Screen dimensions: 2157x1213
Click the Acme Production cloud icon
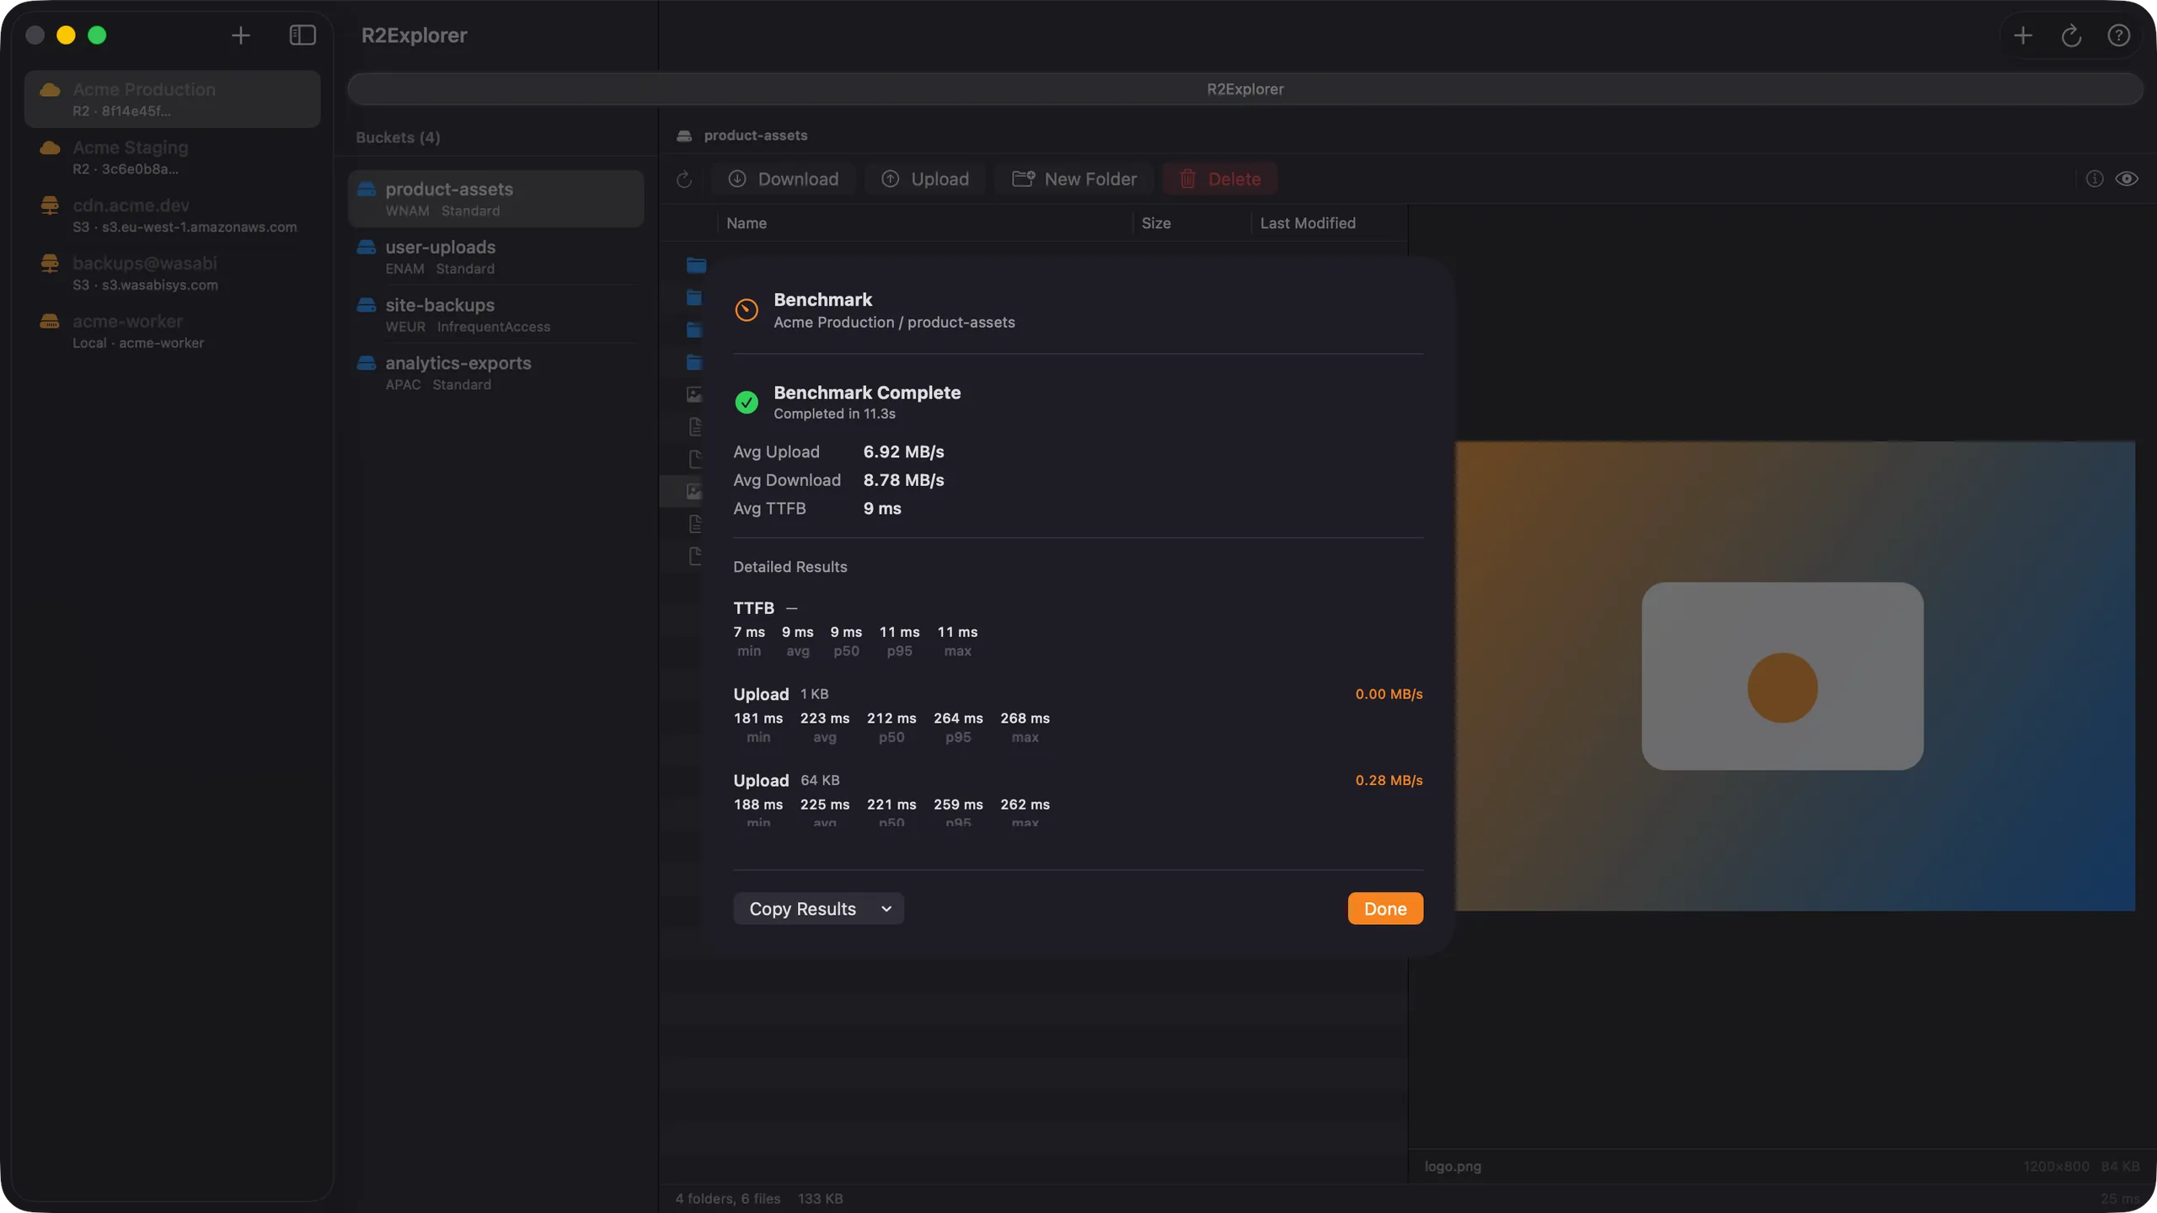tap(50, 89)
